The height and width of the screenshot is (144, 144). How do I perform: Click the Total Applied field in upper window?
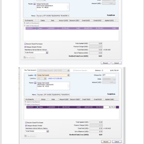click(96, 44)
